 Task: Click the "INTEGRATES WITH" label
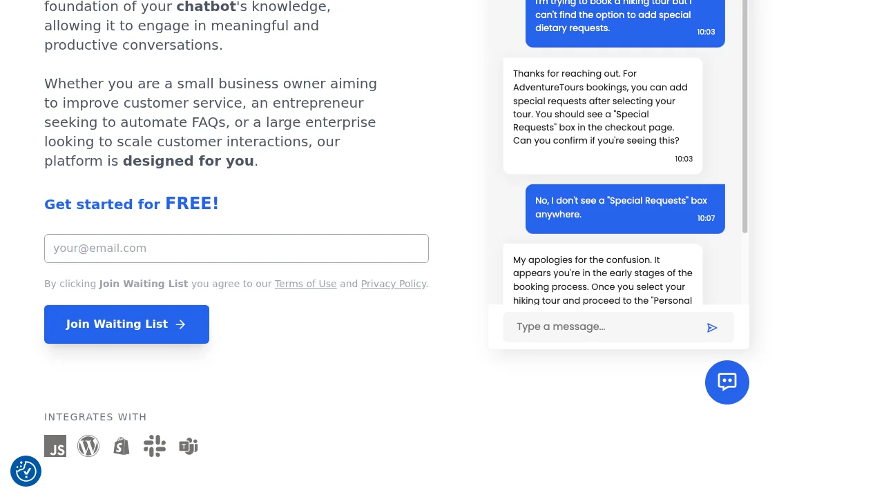(x=95, y=417)
